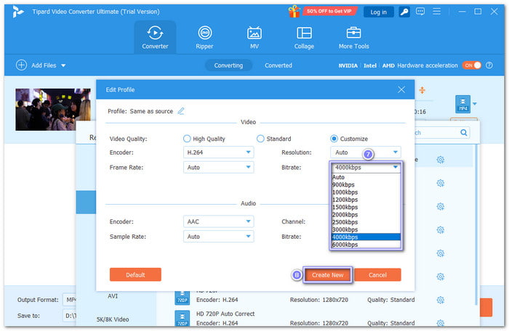
Task: Choose highlighted 4000kbps list option
Action: pyautogui.click(x=366, y=237)
